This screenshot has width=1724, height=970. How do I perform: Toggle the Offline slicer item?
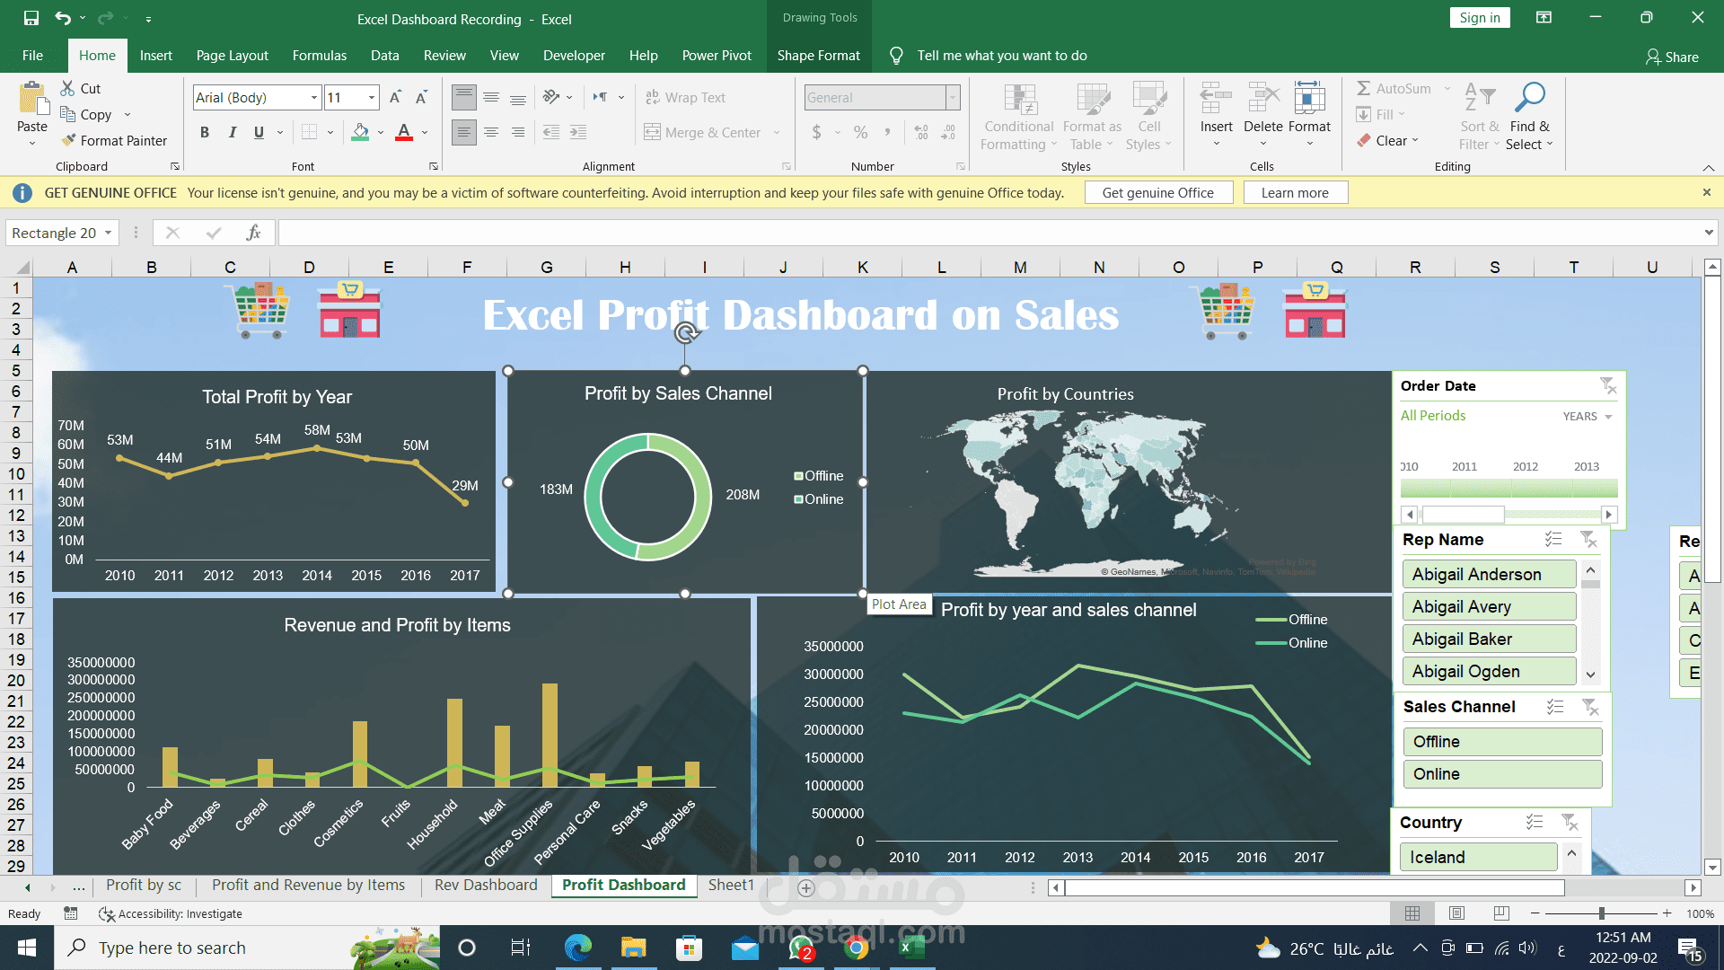coord(1501,742)
